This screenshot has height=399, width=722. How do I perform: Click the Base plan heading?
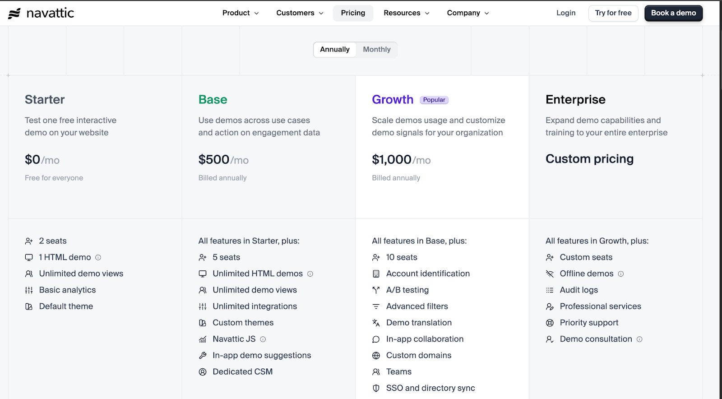click(213, 99)
